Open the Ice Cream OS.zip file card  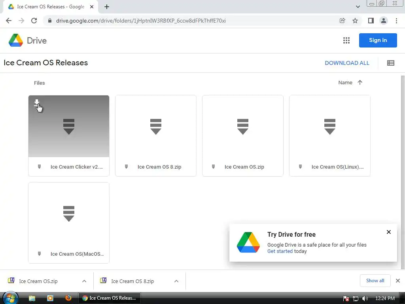click(x=243, y=136)
